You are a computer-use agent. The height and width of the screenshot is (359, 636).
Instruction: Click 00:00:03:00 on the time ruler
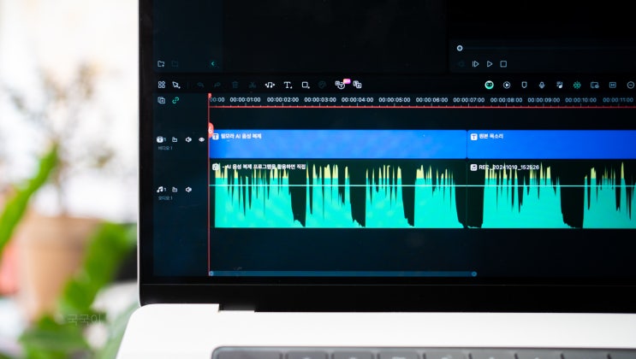[x=320, y=100]
